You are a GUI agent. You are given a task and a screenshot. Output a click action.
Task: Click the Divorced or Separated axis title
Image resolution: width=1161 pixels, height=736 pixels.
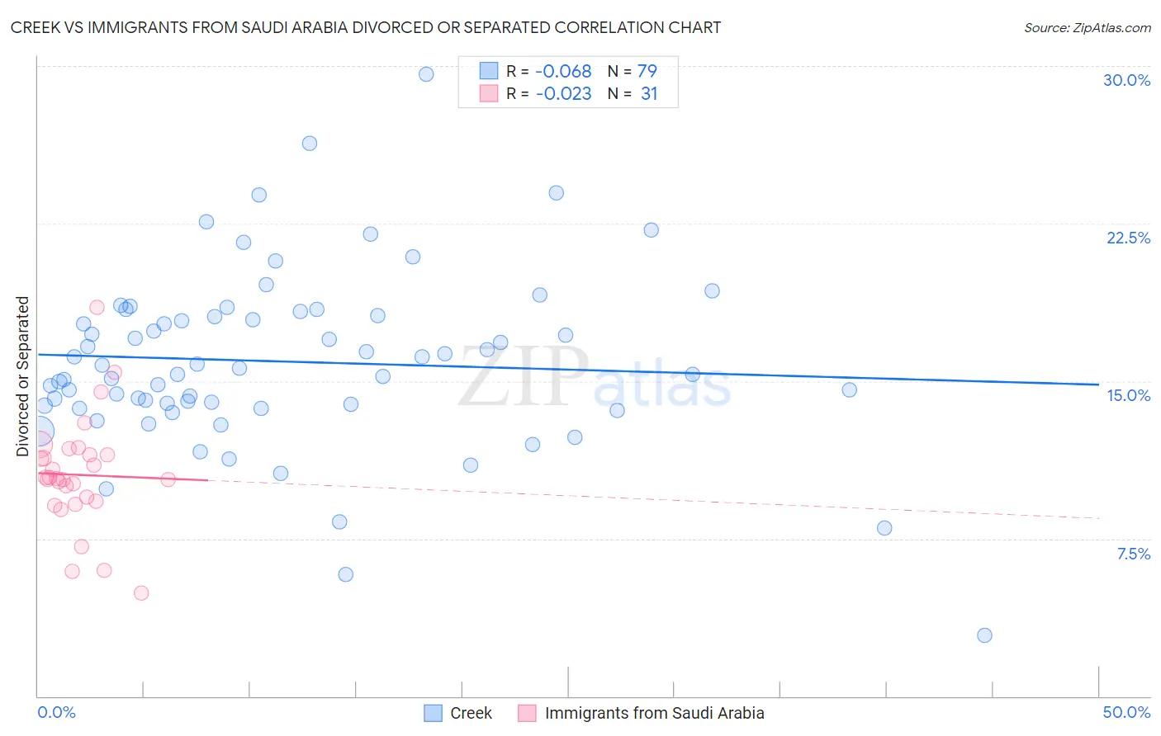point(22,376)
